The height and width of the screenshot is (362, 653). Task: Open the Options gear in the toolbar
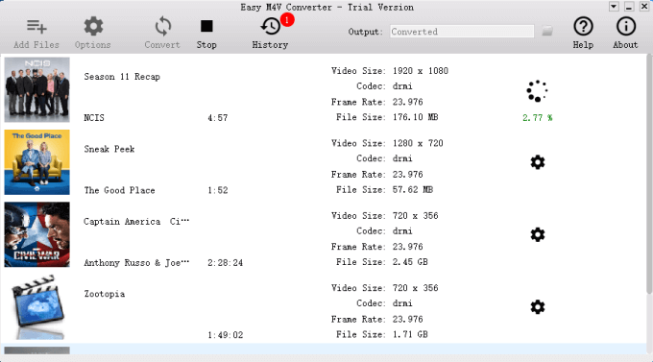pos(93,26)
